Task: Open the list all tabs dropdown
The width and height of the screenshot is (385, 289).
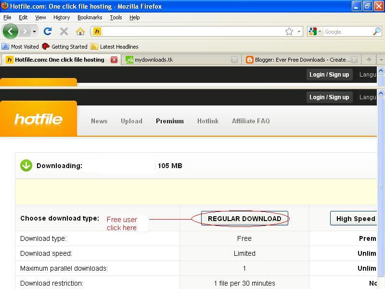Action: click(x=381, y=60)
